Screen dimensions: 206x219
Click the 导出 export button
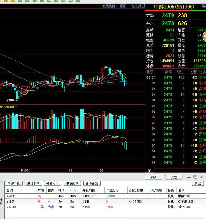[x=198, y=183]
